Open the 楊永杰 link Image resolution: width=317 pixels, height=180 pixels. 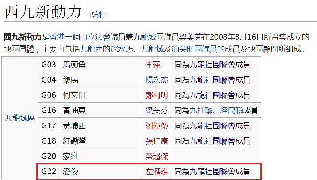click(157, 80)
